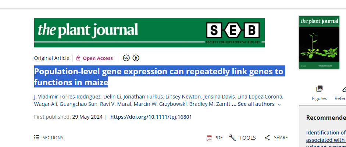The image size is (346, 147).
Task: Expand the See all authors chevron
Action: coord(279,104)
